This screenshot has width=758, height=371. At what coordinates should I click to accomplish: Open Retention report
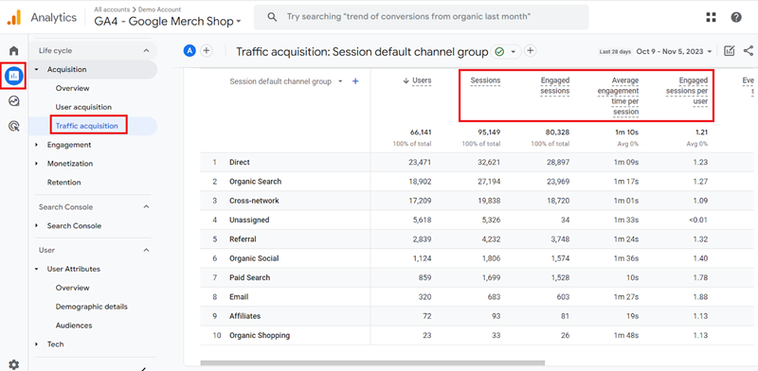63,183
